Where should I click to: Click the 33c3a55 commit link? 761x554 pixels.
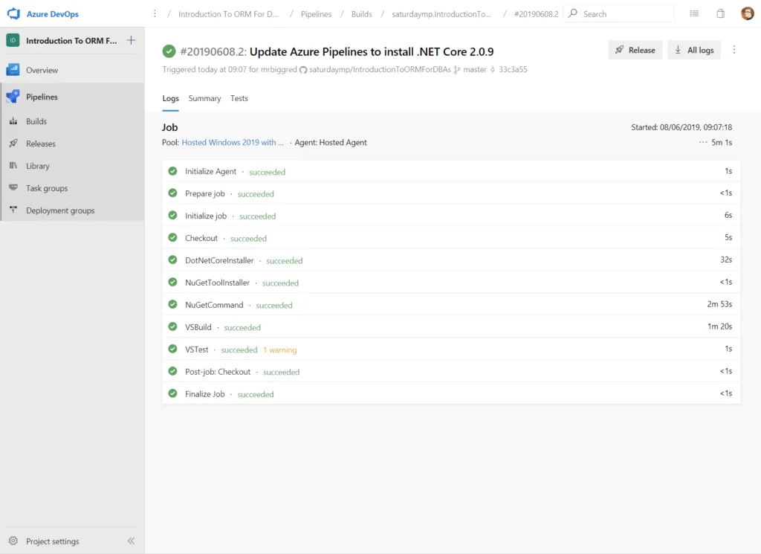(x=513, y=69)
